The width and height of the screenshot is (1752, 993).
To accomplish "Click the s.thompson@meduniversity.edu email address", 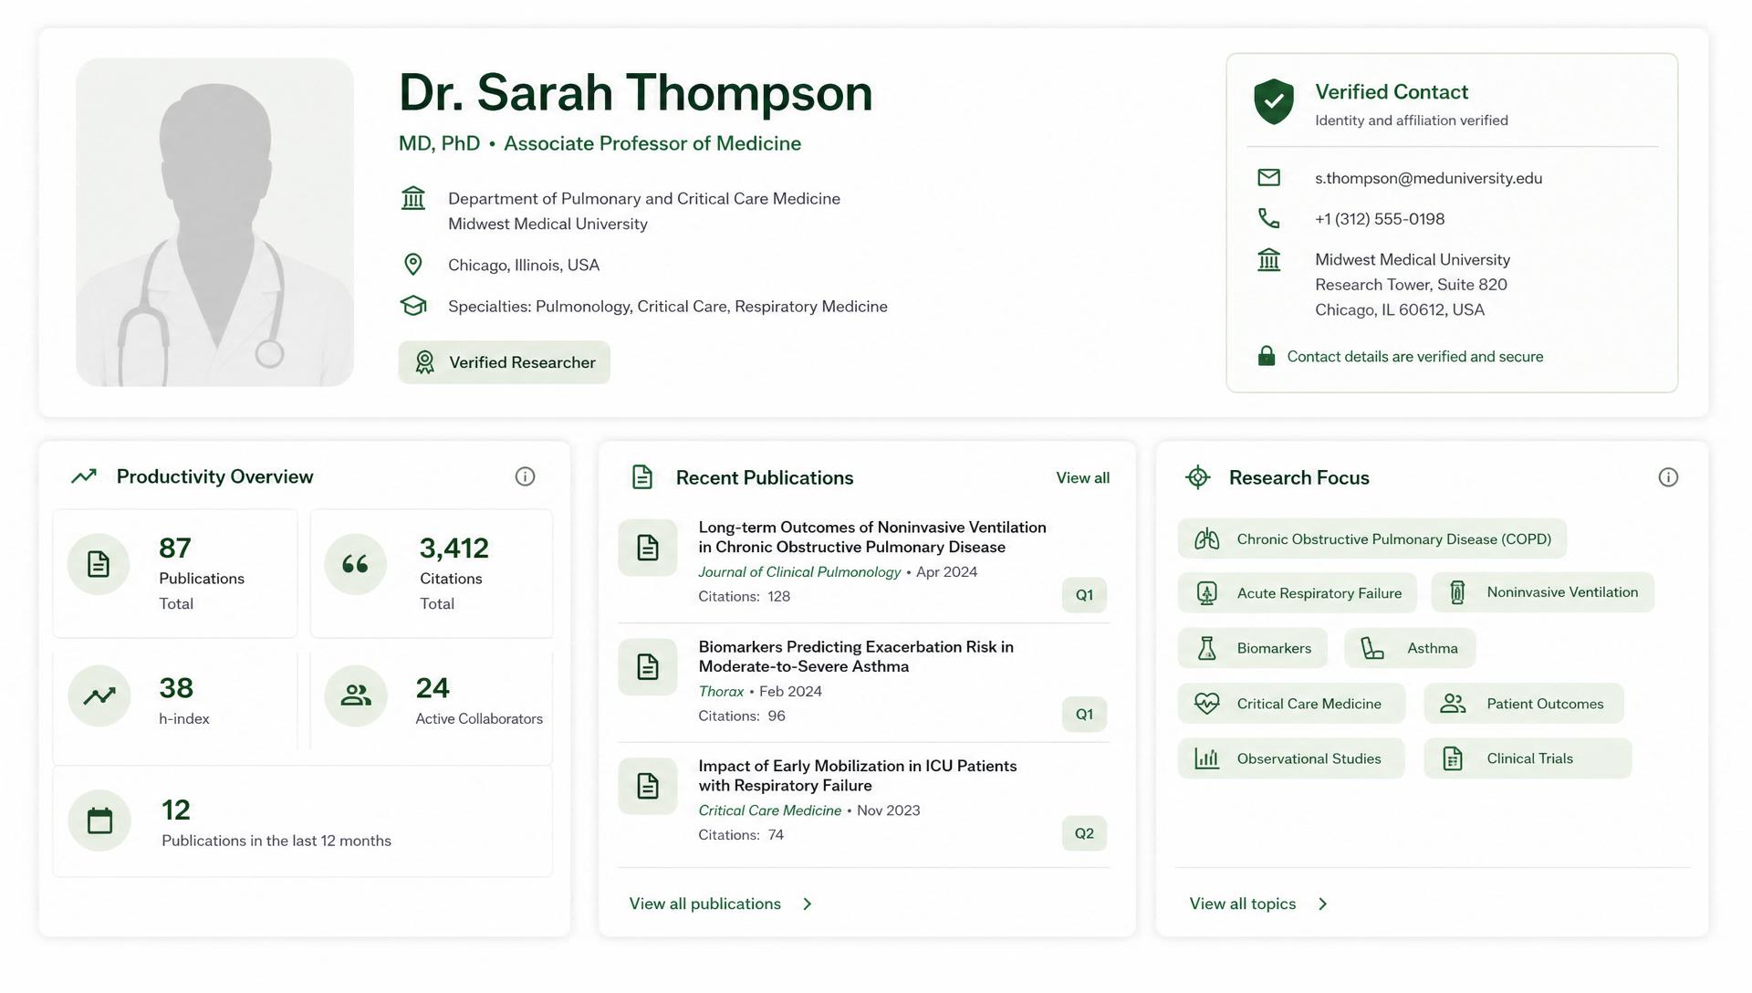I will (x=1428, y=178).
